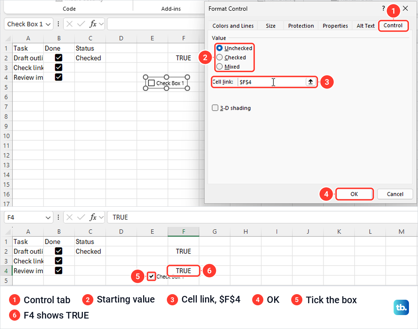Click Cancel in the Format Control dialog

(395, 194)
